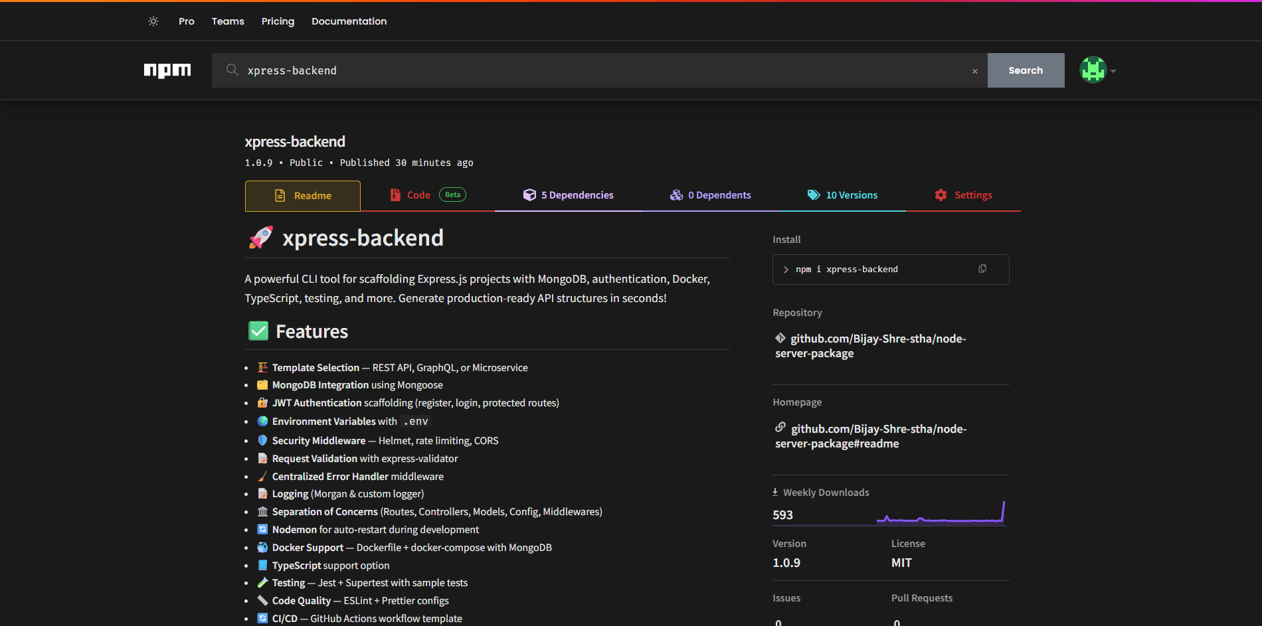This screenshot has height=626, width=1262.
Task: Click the Versions tags icon
Action: [x=814, y=195]
